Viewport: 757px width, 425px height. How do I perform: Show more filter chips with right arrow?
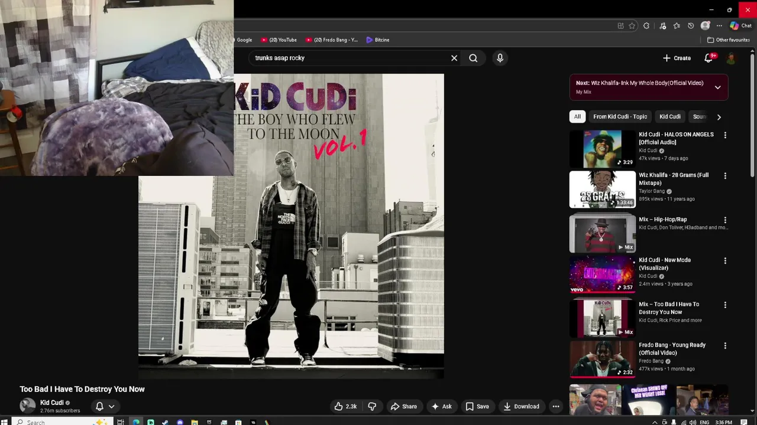pyautogui.click(x=719, y=117)
